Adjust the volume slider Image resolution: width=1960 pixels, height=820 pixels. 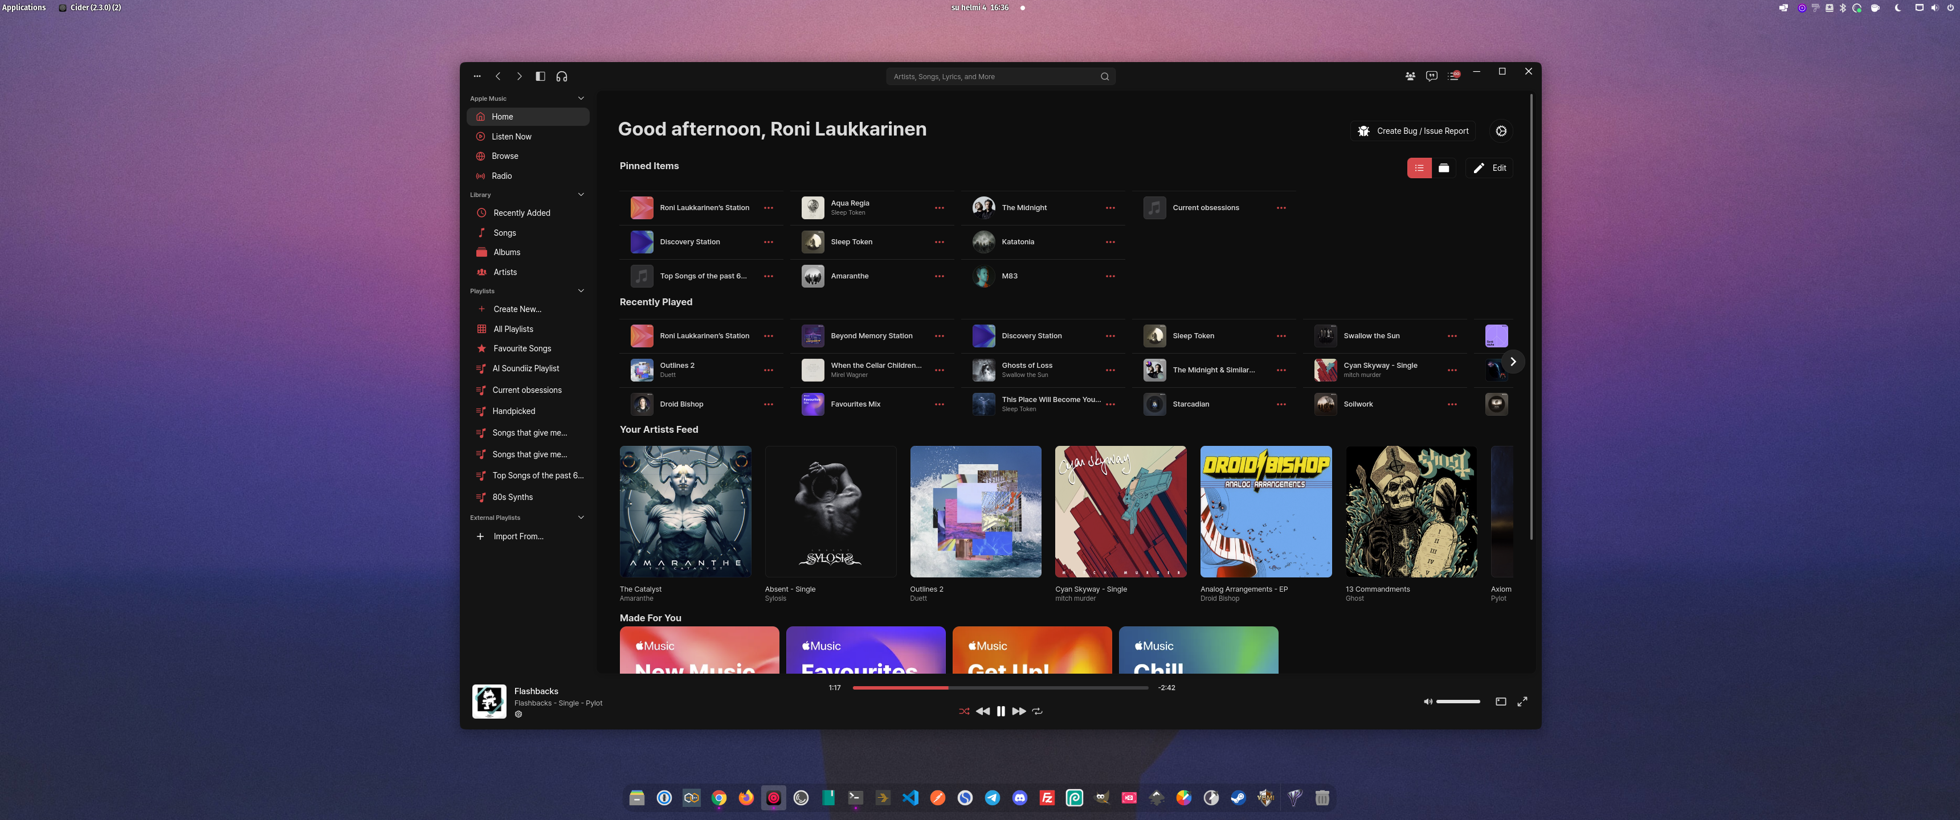pos(1457,702)
